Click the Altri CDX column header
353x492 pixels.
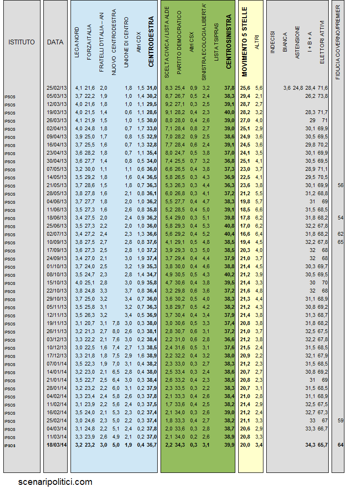139,42
